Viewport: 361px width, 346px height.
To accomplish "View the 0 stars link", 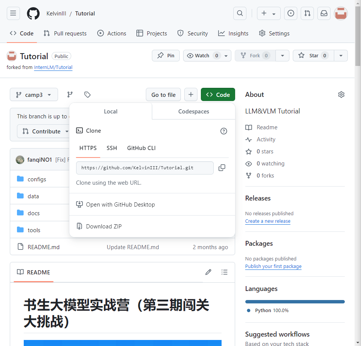I will pyautogui.click(x=259, y=152).
